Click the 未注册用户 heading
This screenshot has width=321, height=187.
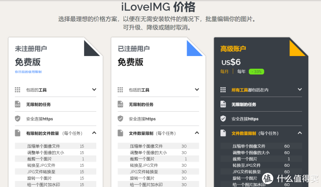point(31,49)
